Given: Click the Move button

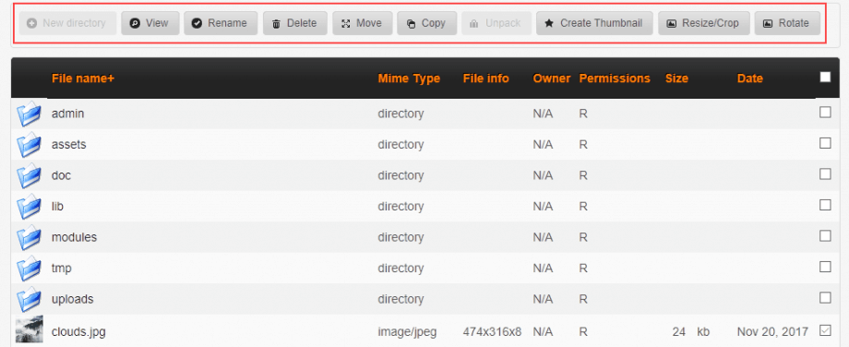Looking at the screenshot, I should click(x=363, y=23).
